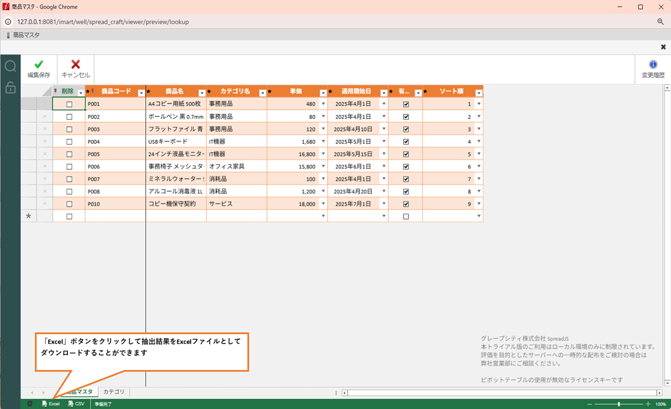Uncheck the 有効 checkbox for row P001
The image size is (671, 409).
click(406, 104)
